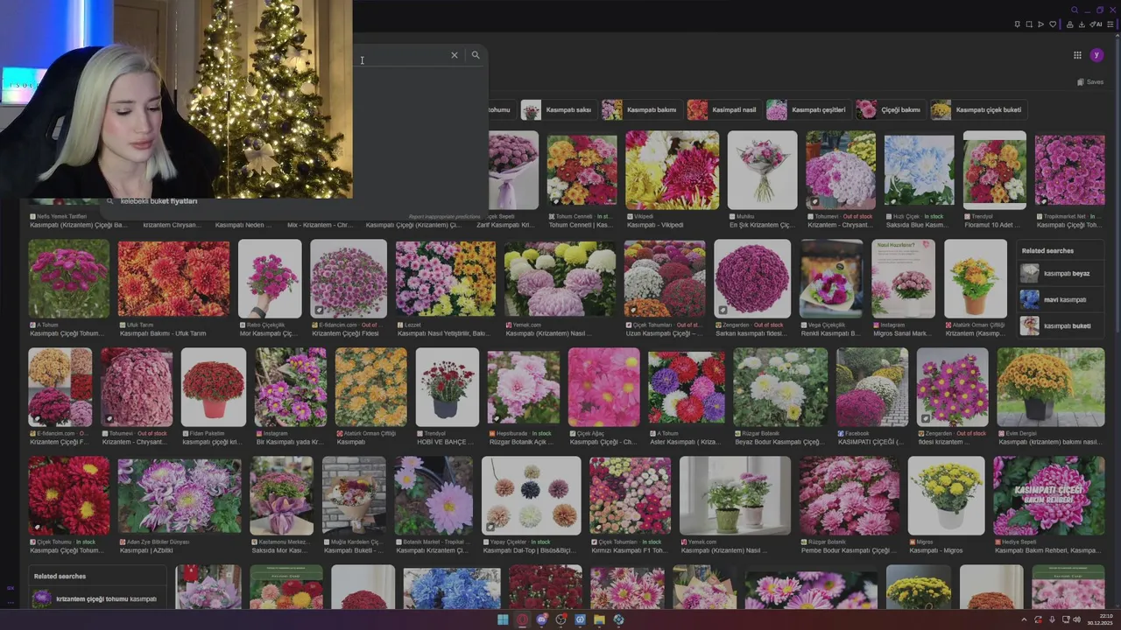The image size is (1121, 630).
Task: Open the Lezzet pink and yellow flowers image
Action: click(446, 278)
